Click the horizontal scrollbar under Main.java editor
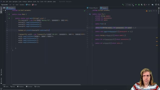Screen dimensions: 160x90 click(46, 85)
